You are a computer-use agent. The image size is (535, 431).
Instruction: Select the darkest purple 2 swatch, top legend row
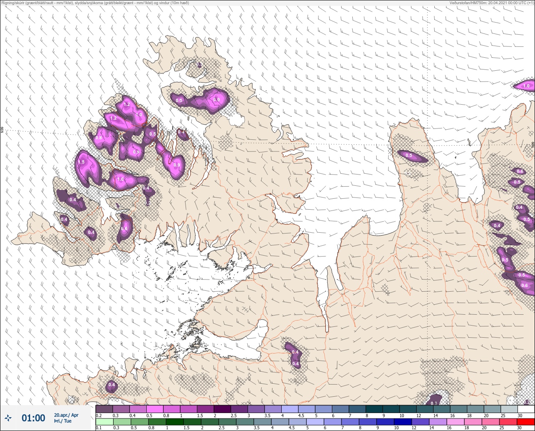pos(222,409)
